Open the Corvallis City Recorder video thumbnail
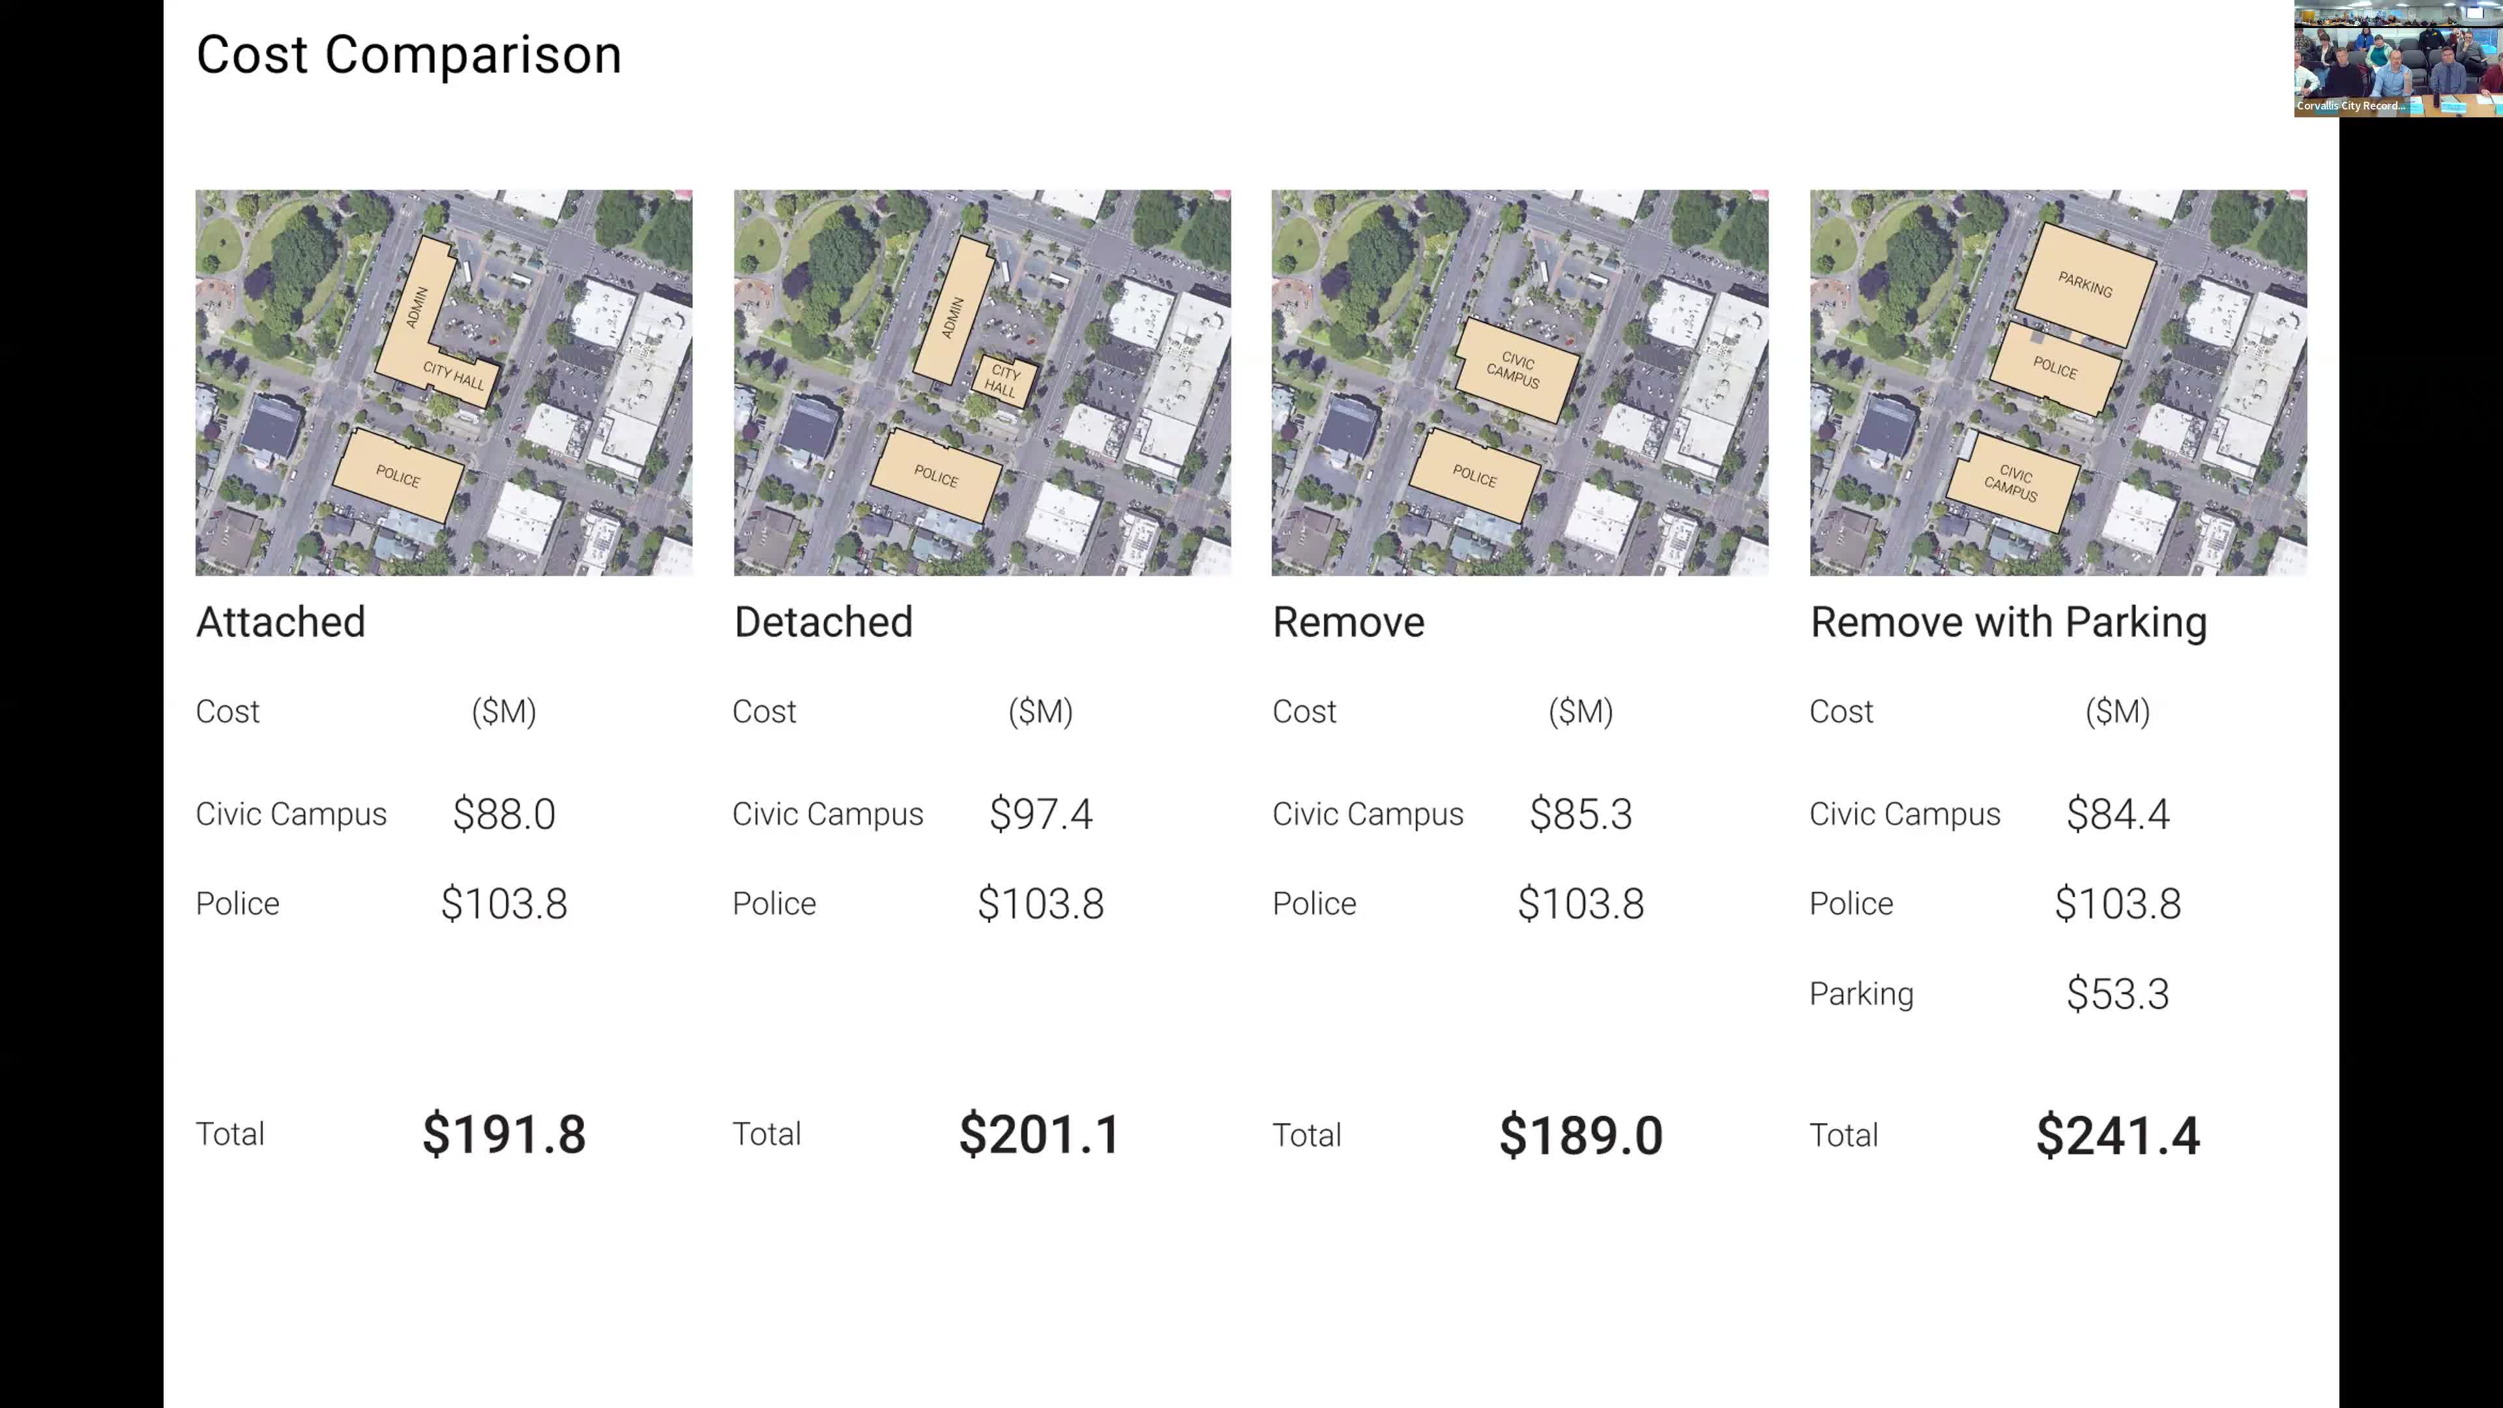Viewport: 2503px width, 1408px height. [2398, 58]
